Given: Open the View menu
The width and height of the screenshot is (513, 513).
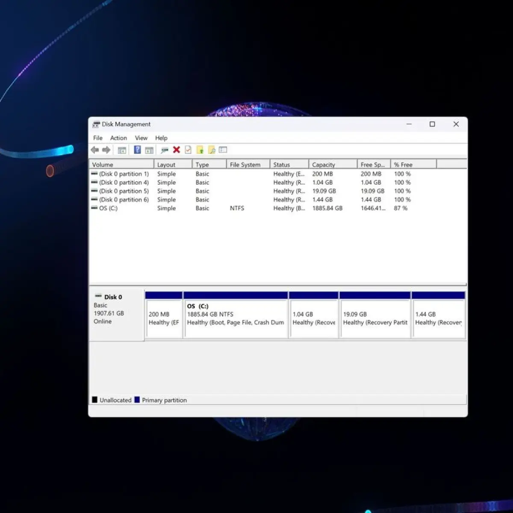Looking at the screenshot, I should point(141,138).
